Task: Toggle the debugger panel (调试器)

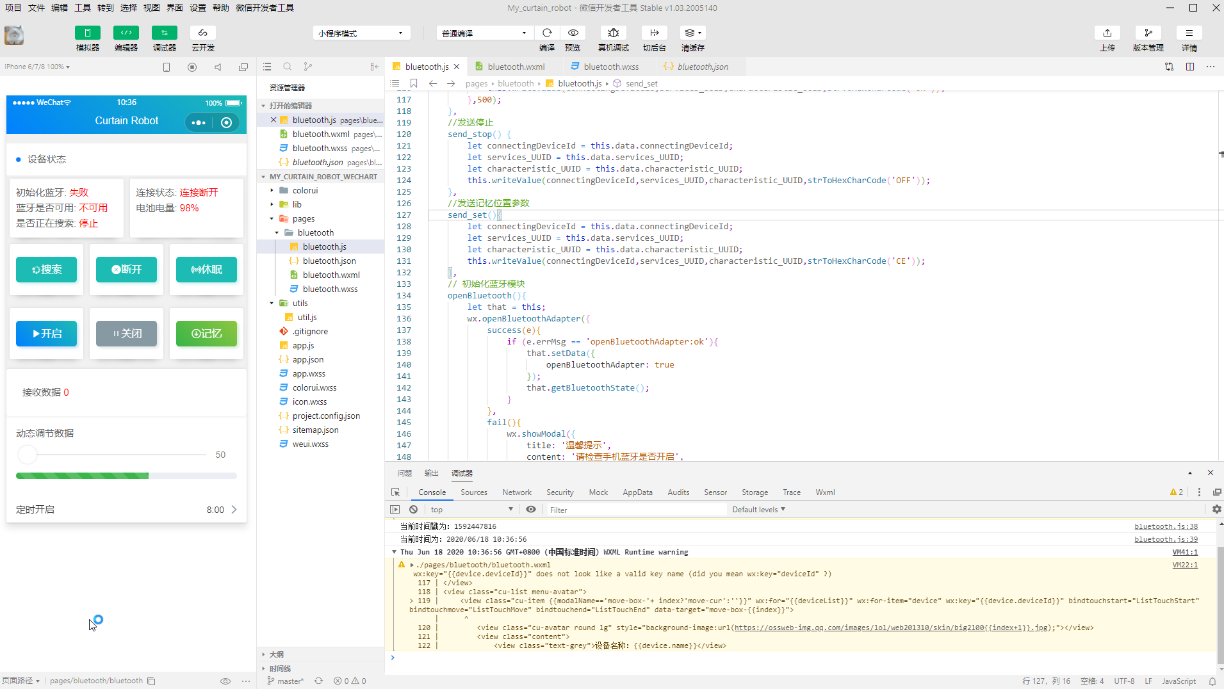Action: (x=165, y=33)
